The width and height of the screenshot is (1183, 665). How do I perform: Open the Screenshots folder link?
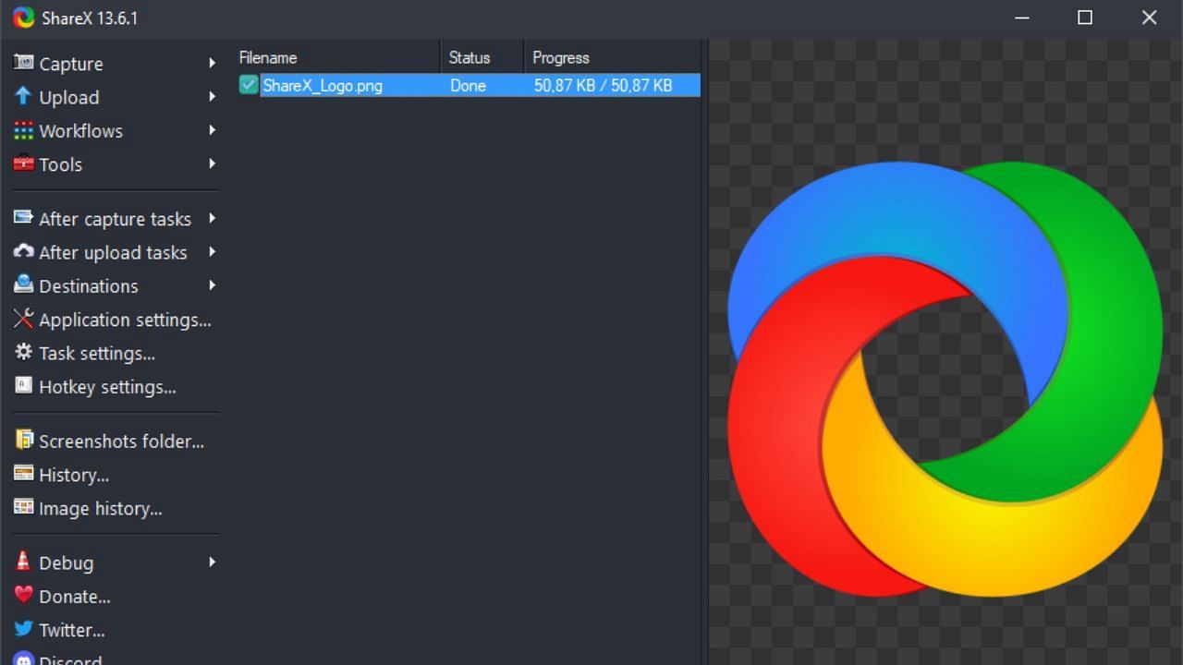[120, 441]
